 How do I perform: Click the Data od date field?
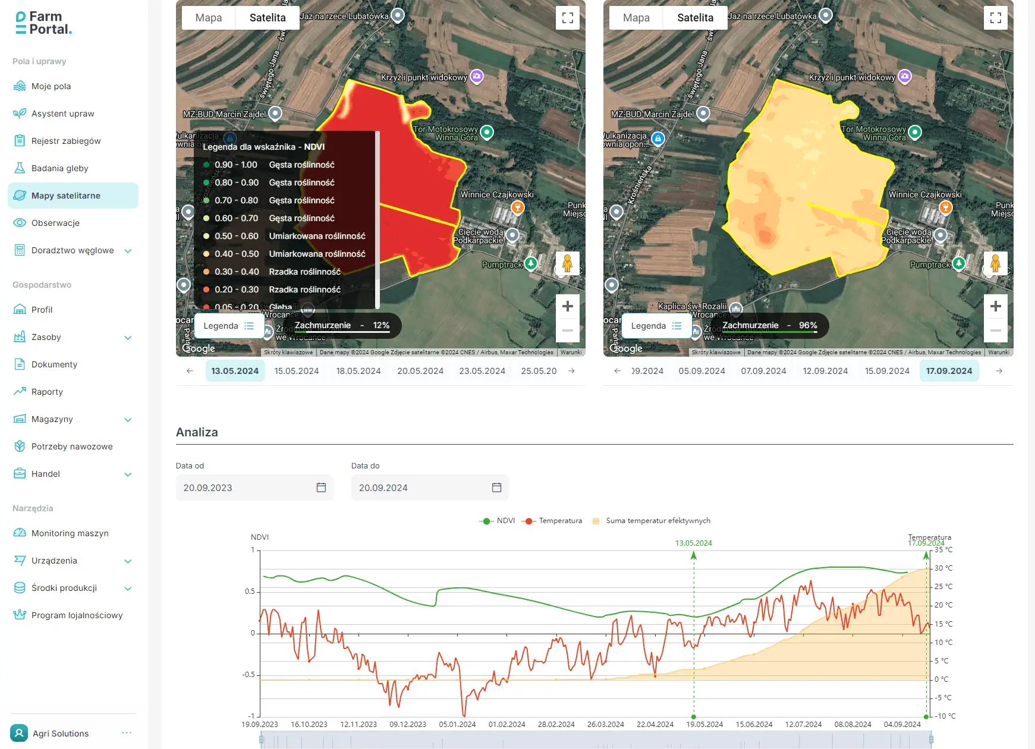254,487
